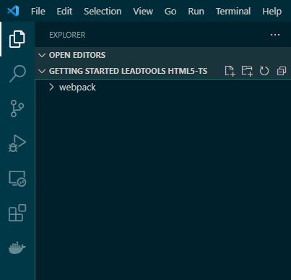291x280 pixels.
Task: Open the Terminal menu
Action: point(233,12)
